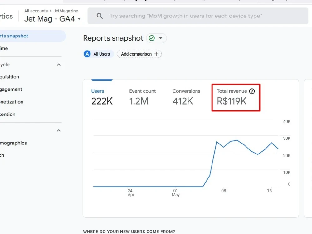Image resolution: width=312 pixels, height=234 pixels.
Task: Click the All accounts breadcrumb link
Action: pos(36,11)
